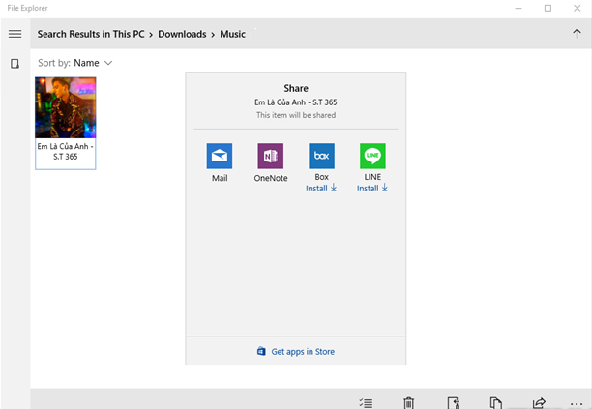Share the song via Mail
The height and width of the screenshot is (409, 592).
click(x=220, y=157)
